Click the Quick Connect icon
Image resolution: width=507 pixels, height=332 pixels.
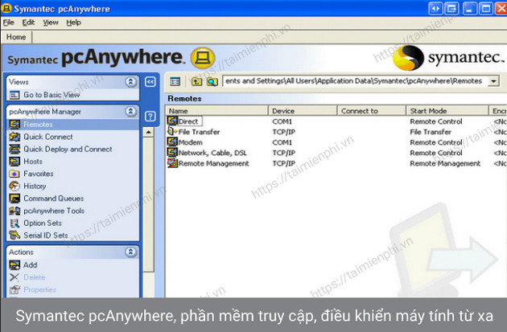click(14, 137)
